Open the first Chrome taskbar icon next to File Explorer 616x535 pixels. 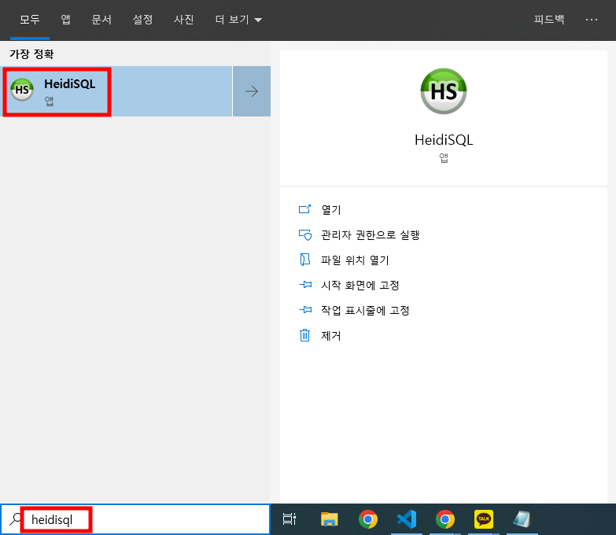click(367, 519)
